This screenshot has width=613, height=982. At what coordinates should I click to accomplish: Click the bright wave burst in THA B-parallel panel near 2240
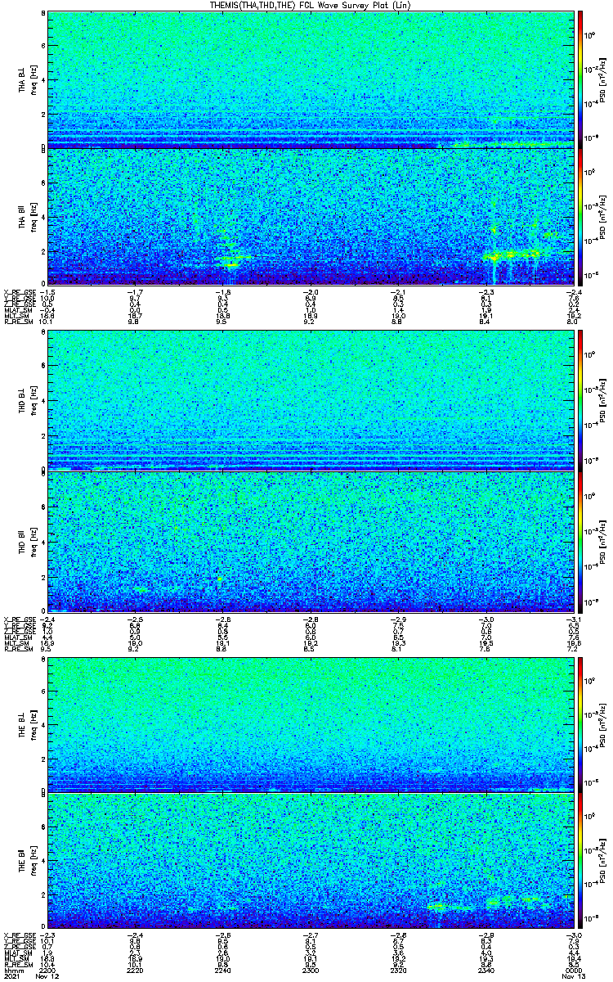(230, 259)
